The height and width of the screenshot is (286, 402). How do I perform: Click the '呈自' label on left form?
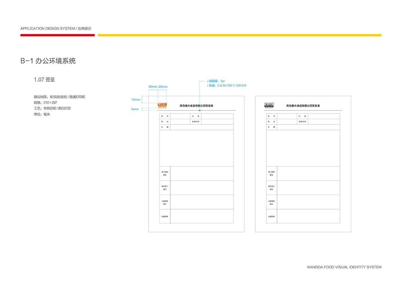click(x=165, y=122)
